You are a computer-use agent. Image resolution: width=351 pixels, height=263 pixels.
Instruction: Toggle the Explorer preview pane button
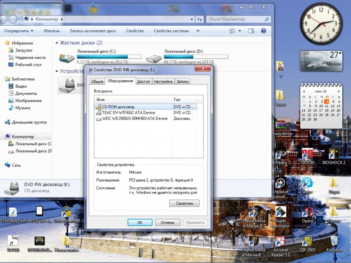[x=252, y=31]
